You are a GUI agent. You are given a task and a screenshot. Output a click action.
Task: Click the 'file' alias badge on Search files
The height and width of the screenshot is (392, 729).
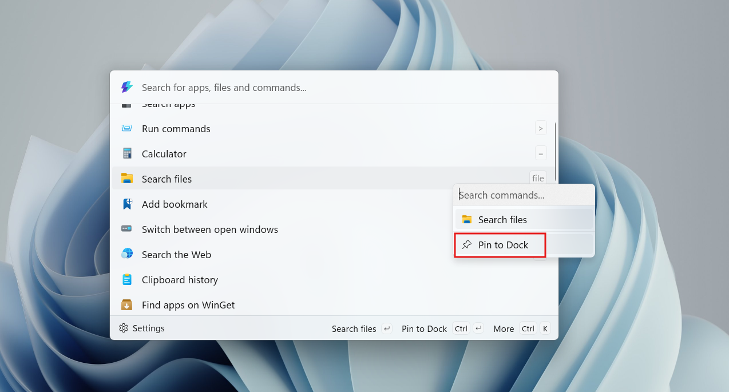[x=537, y=178]
